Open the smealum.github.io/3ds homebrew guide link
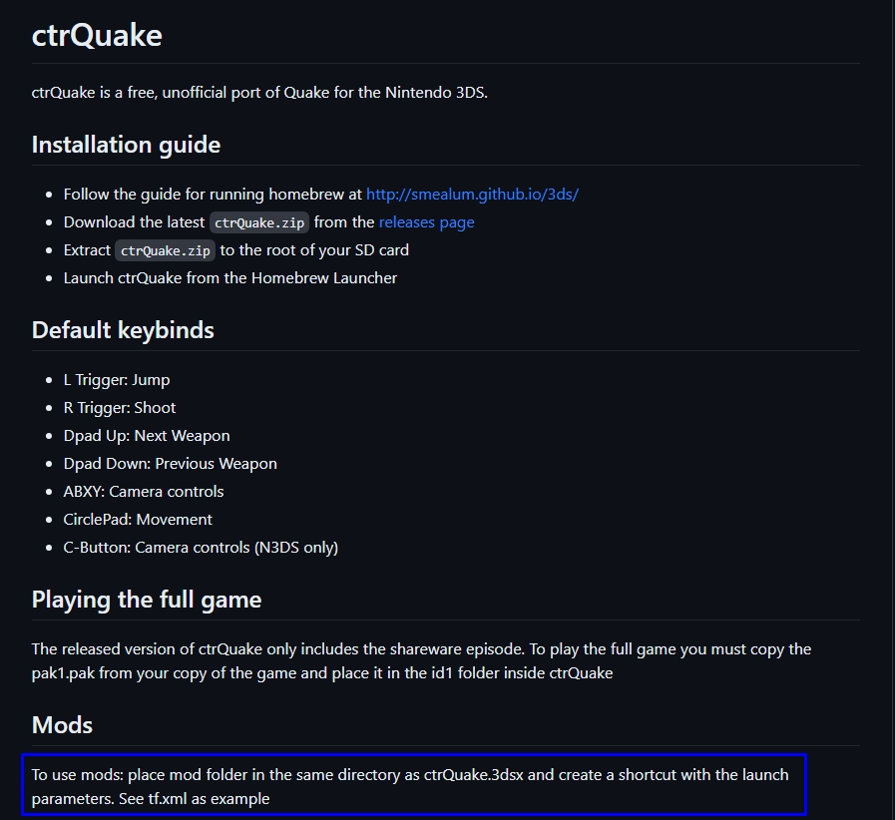 coord(472,195)
